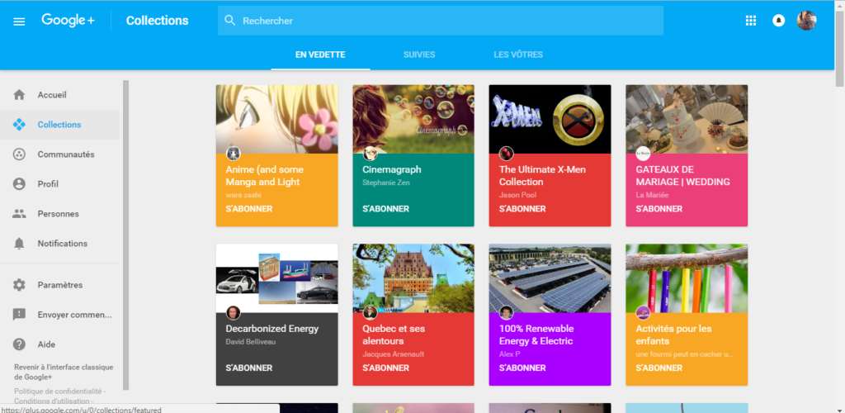This screenshot has height=413, width=845.
Task: Open the hamburger main menu
Action: click(x=19, y=21)
